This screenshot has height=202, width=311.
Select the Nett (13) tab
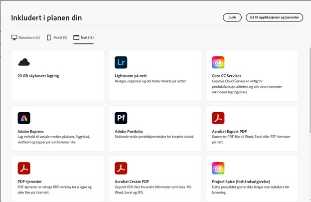point(84,37)
